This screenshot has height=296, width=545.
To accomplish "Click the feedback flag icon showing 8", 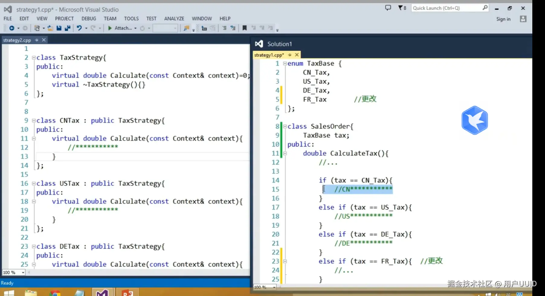I will (x=402, y=8).
